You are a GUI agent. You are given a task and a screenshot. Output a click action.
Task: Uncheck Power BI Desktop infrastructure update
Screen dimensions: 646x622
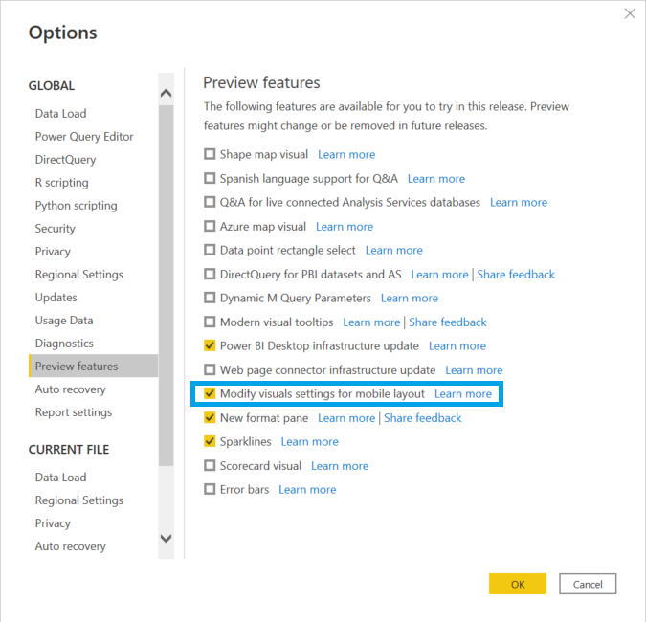211,346
